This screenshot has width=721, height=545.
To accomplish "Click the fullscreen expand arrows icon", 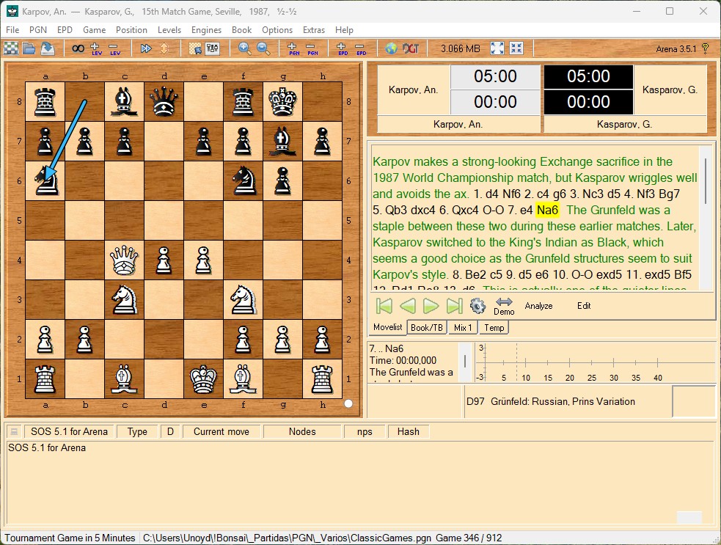I will 497,48.
